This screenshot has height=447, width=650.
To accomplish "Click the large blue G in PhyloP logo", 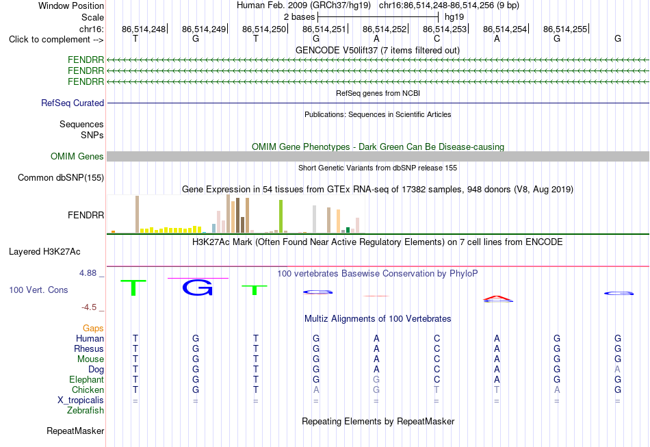I will [x=197, y=288].
